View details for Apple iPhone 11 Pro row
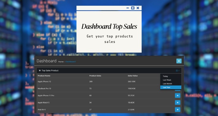 [177, 96]
